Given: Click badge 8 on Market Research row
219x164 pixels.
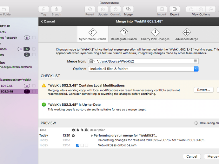Looking at the screenshot, I should coord(27,38).
